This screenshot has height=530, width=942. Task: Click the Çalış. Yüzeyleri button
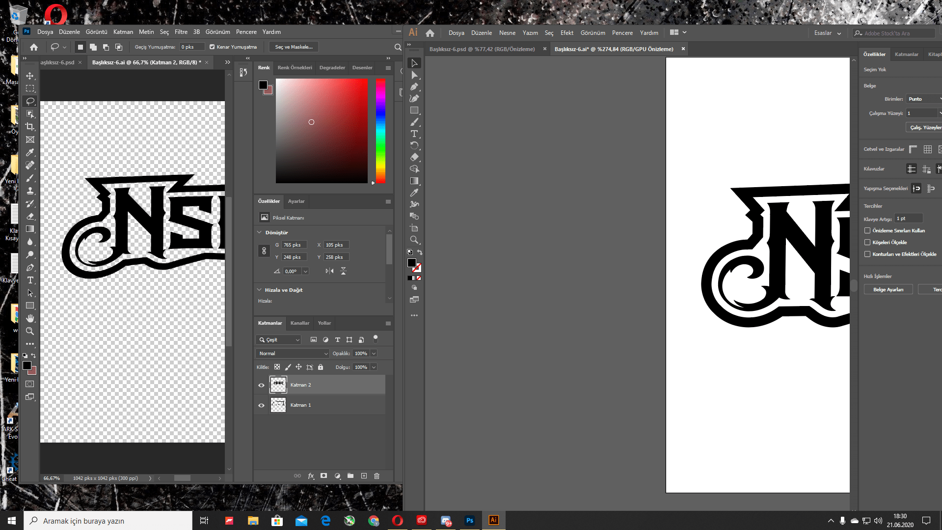pos(924,128)
